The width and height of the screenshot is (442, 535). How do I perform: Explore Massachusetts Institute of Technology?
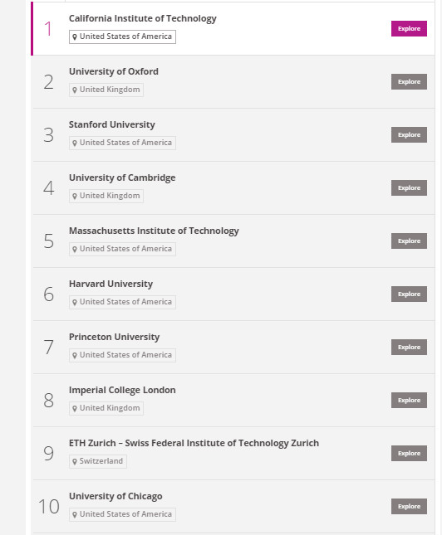click(409, 241)
